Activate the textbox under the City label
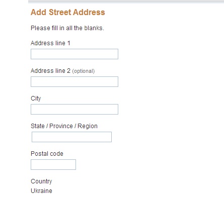This screenshot has width=224, height=198. (x=74, y=109)
